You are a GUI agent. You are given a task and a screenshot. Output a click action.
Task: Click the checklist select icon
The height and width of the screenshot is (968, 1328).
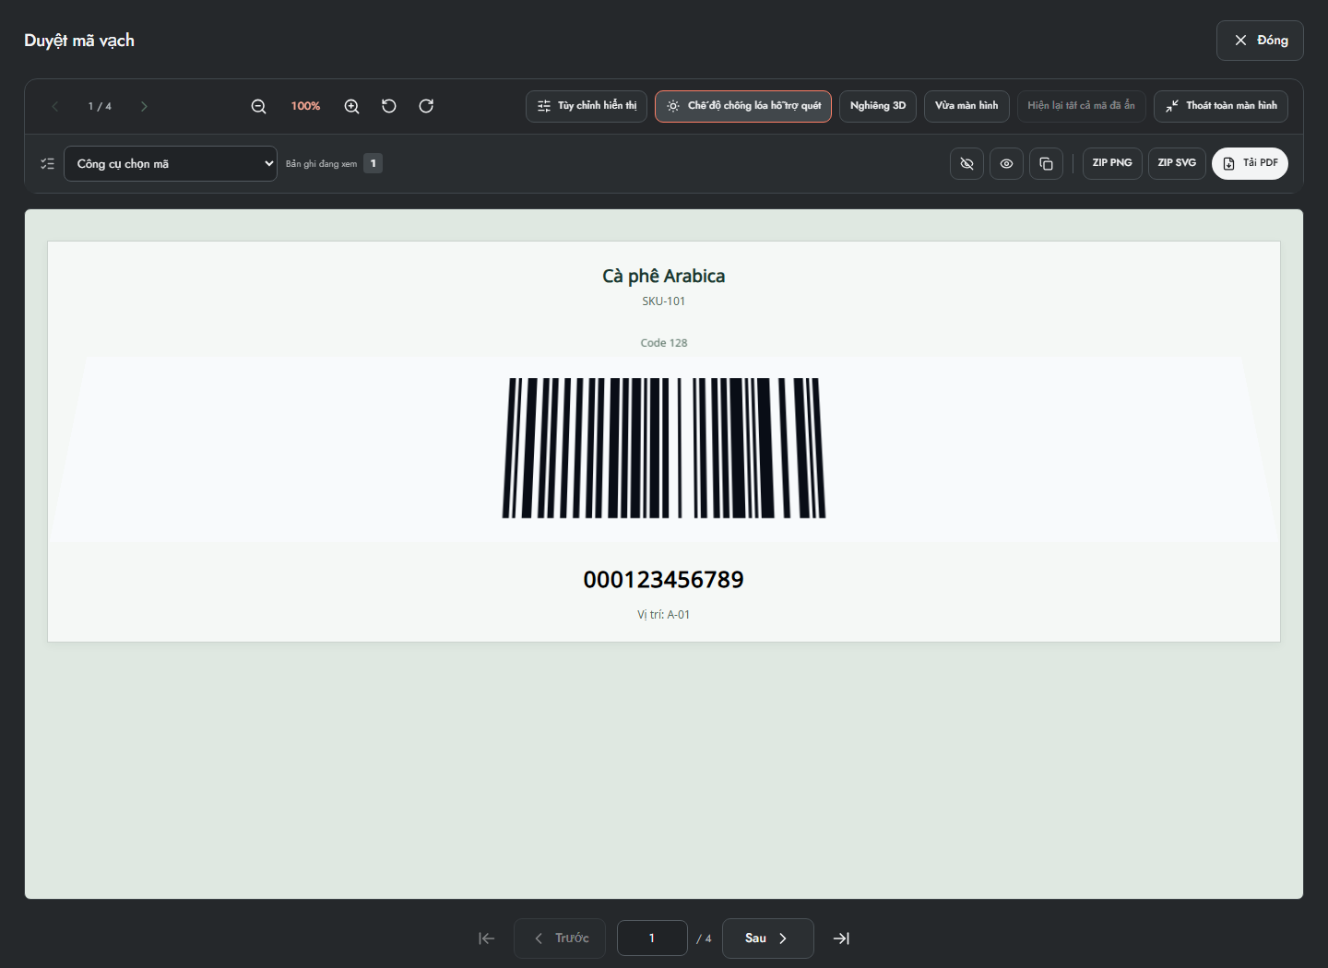point(47,163)
